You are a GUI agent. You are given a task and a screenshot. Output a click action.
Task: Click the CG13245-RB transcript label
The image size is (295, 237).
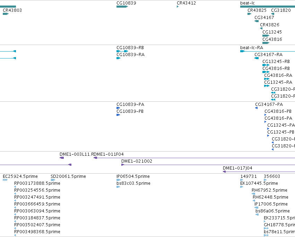pyautogui.click(x=276, y=61)
